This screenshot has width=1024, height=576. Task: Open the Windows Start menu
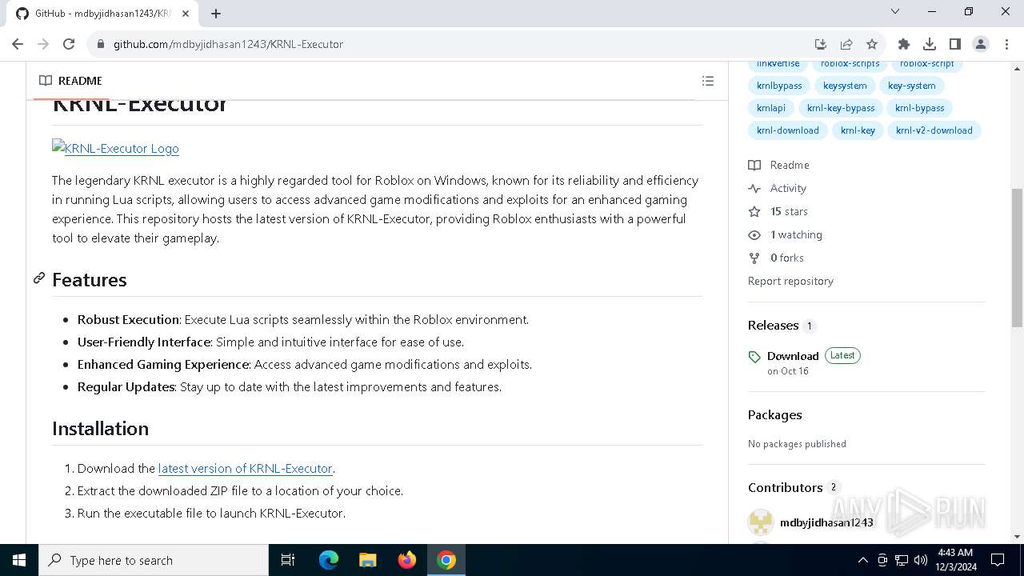19,560
